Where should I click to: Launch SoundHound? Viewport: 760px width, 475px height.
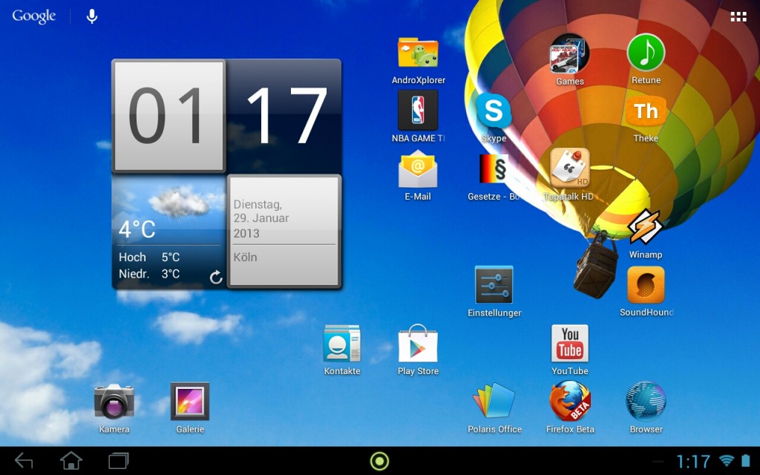(646, 285)
